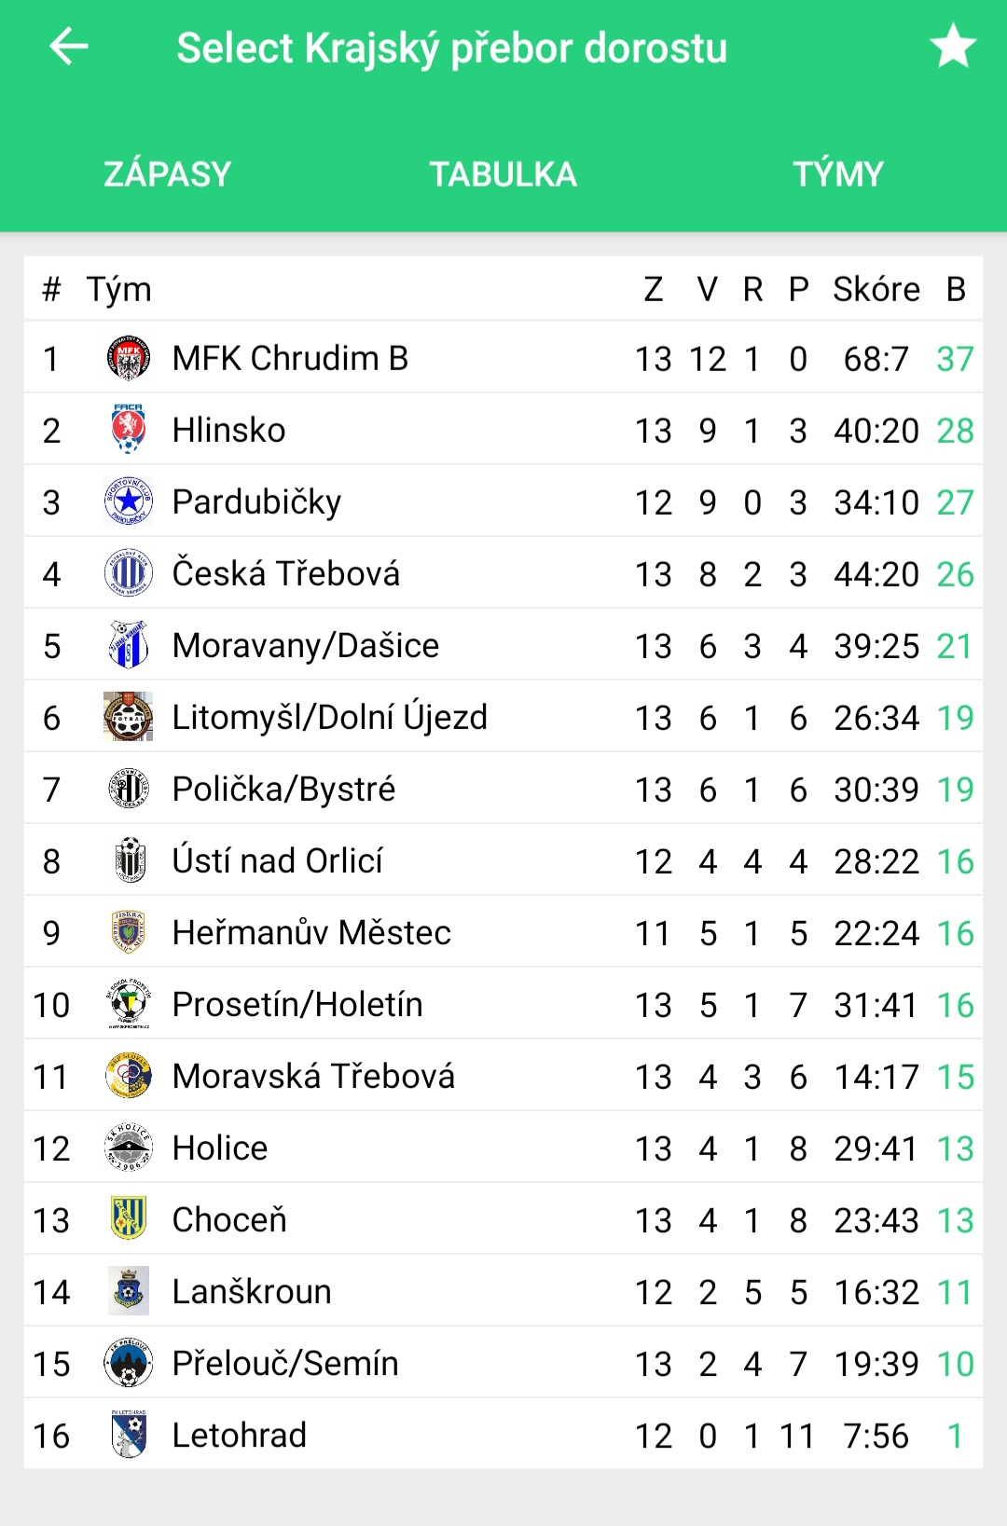
Task: Tap the back arrow icon
Action: 68,46
